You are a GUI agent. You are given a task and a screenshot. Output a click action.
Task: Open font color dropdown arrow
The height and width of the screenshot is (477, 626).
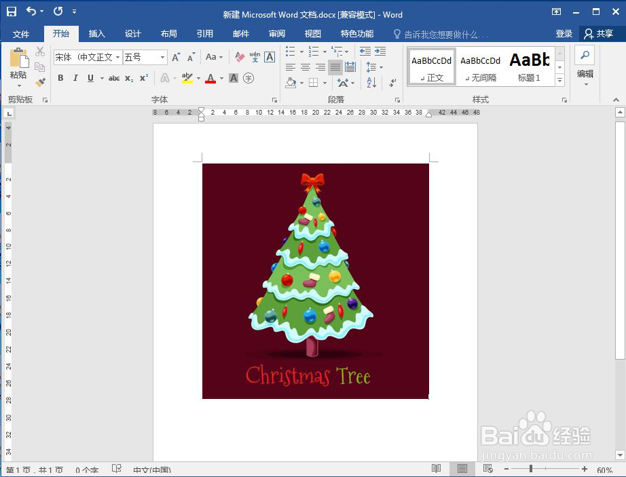pyautogui.click(x=221, y=78)
